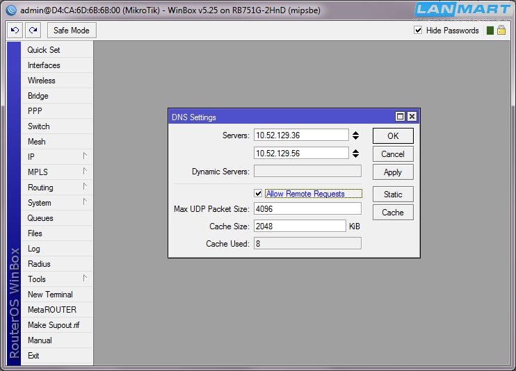Viewport: 516px width, 371px height.
Task: Open the Mesh menu
Action: point(56,142)
